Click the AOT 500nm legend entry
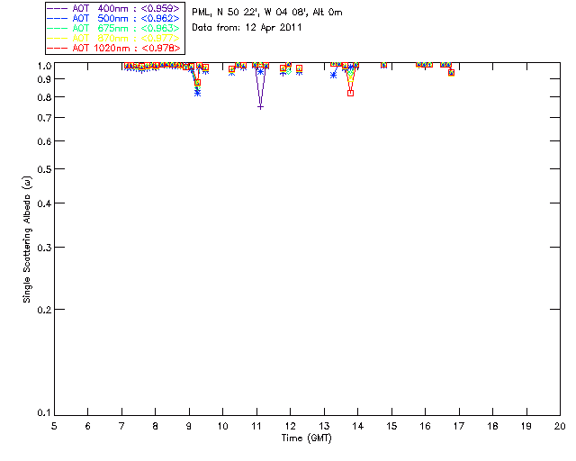The width and height of the screenshot is (576, 461). 113,18
